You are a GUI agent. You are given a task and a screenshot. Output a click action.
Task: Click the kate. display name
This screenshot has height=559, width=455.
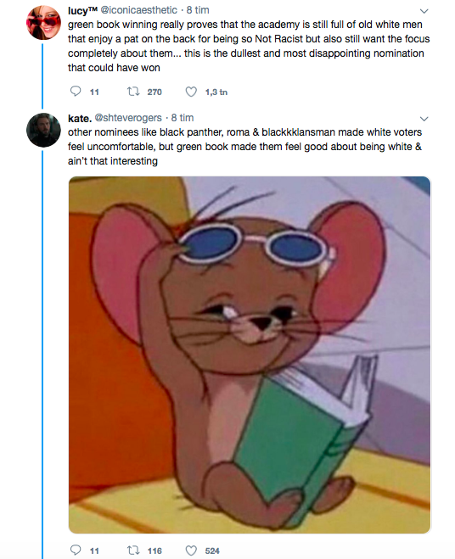coord(80,118)
